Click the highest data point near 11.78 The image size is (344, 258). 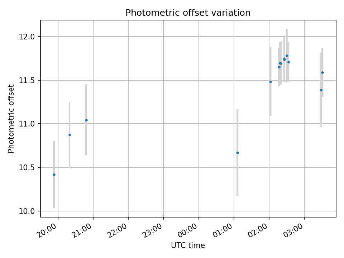[x=287, y=56]
